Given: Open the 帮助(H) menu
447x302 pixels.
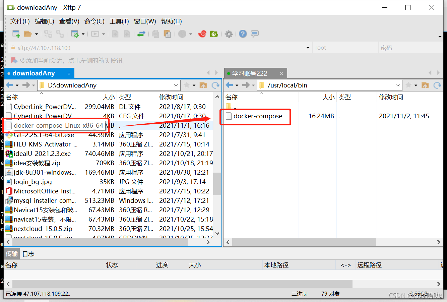Looking at the screenshot, I should (172, 21).
